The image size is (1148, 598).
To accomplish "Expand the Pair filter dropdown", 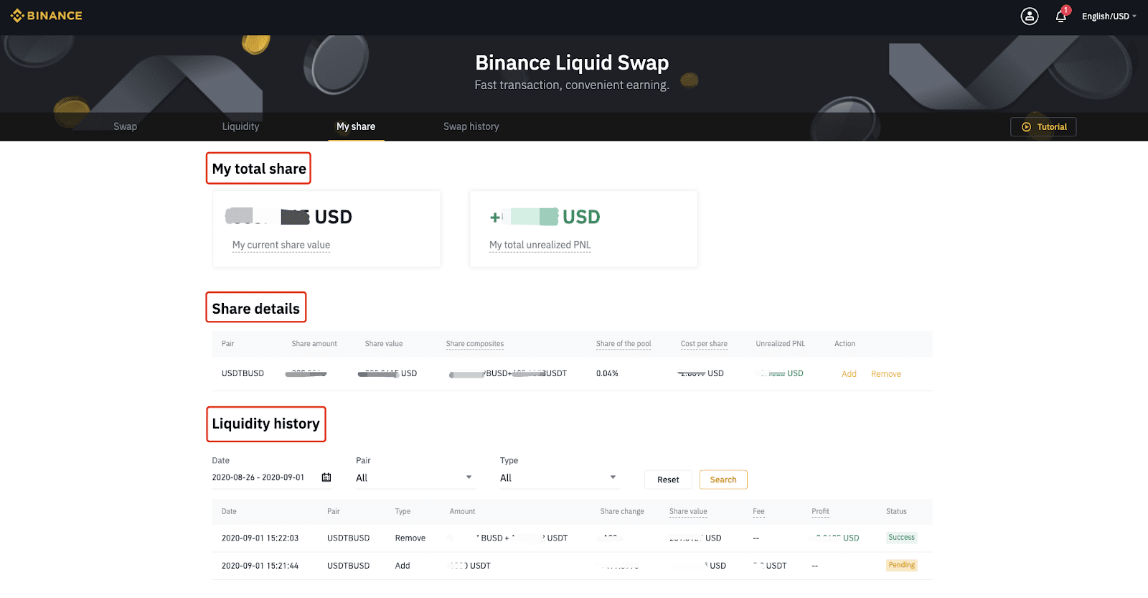I will tap(415, 478).
